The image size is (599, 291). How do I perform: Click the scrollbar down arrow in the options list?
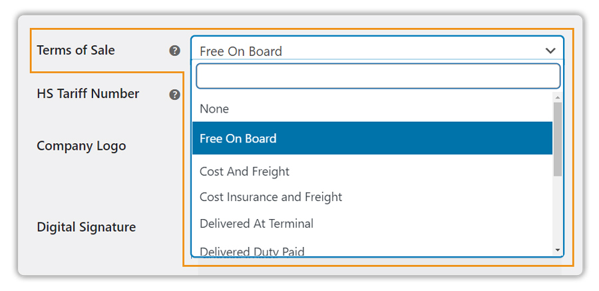(x=557, y=250)
